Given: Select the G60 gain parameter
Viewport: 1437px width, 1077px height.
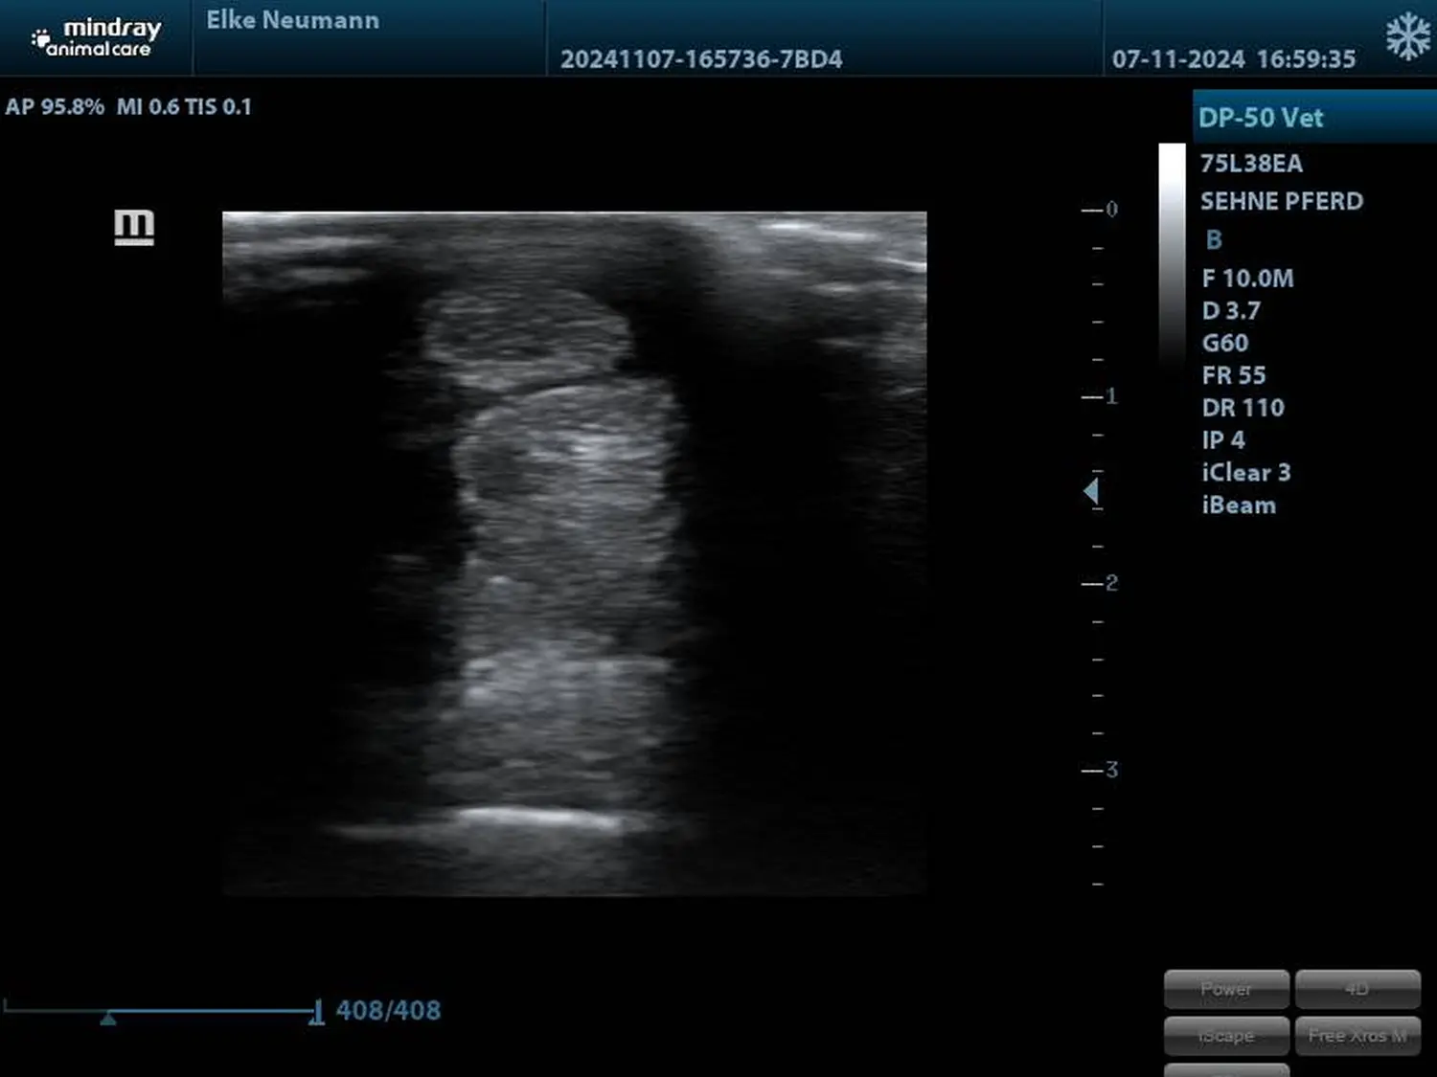Looking at the screenshot, I should [1225, 343].
